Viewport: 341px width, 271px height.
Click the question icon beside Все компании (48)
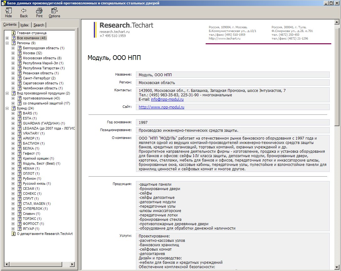(x=14, y=38)
